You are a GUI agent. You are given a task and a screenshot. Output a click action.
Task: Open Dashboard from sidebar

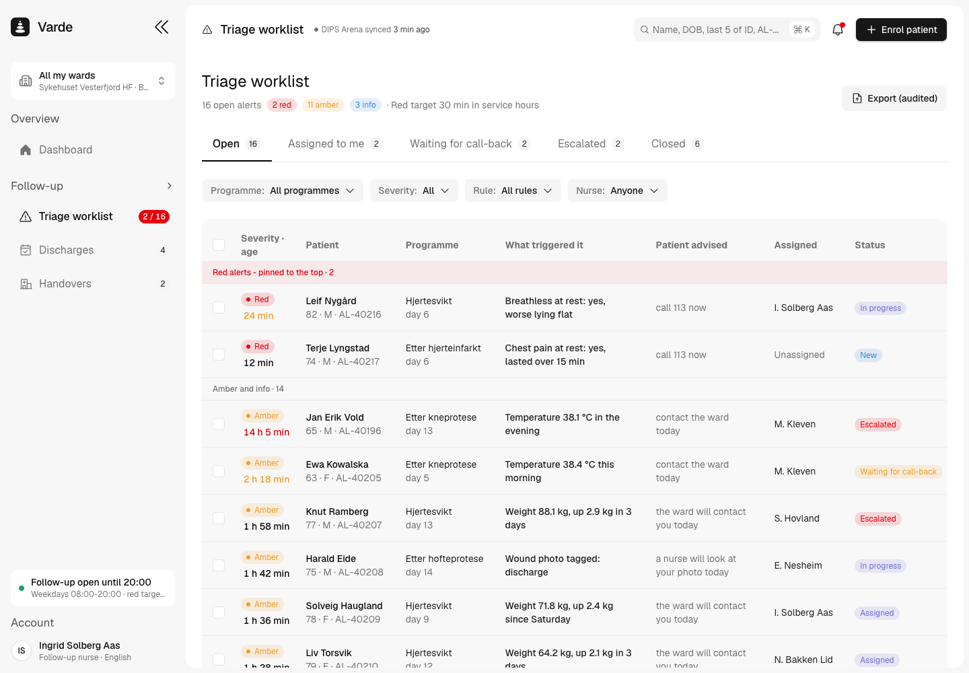click(93, 150)
